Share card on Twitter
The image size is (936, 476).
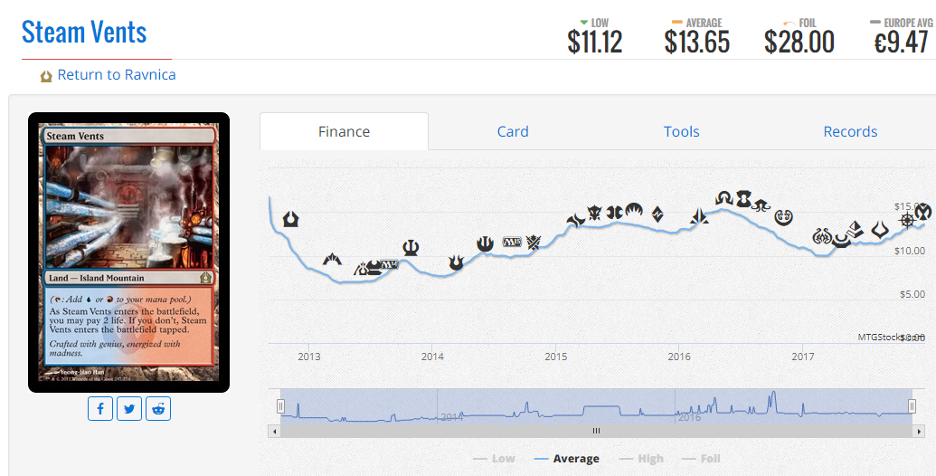coord(129,408)
